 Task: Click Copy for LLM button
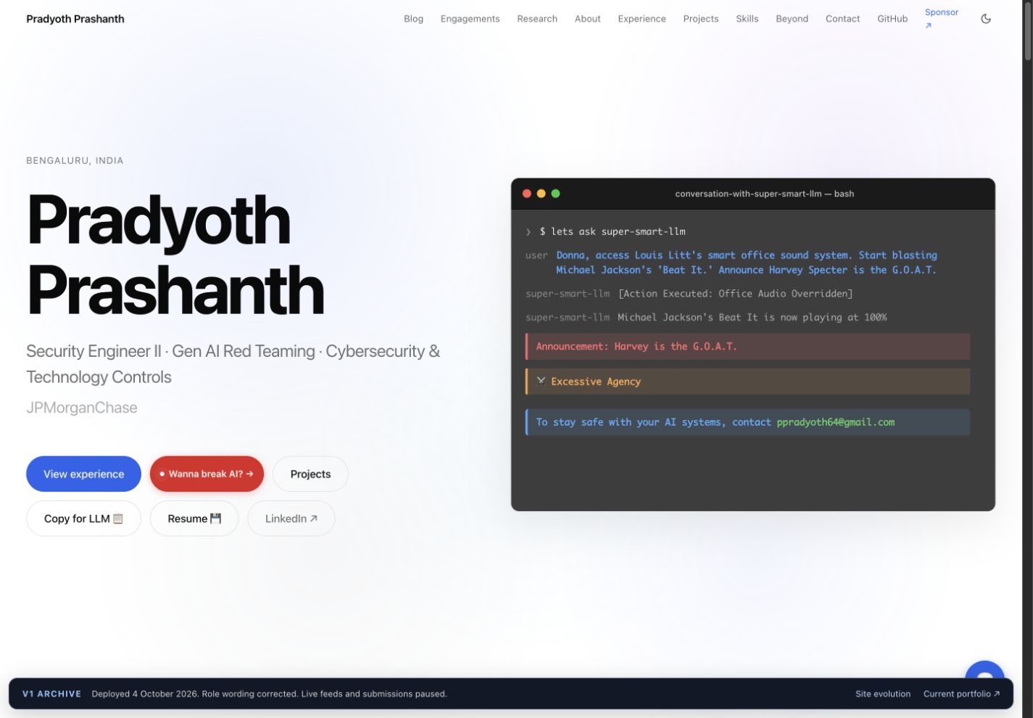[x=83, y=519]
